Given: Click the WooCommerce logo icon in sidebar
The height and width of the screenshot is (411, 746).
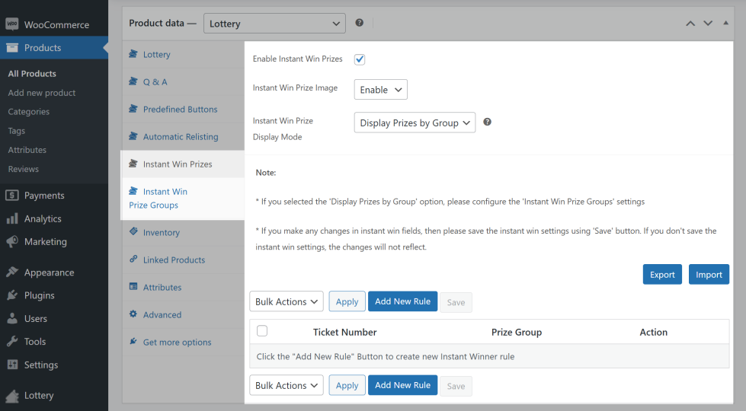Looking at the screenshot, I should point(12,24).
